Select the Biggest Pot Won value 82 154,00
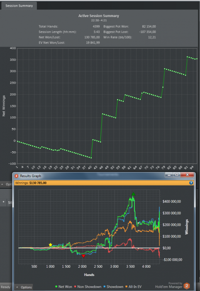Viewport: 200px width, 291px height. click(149, 27)
